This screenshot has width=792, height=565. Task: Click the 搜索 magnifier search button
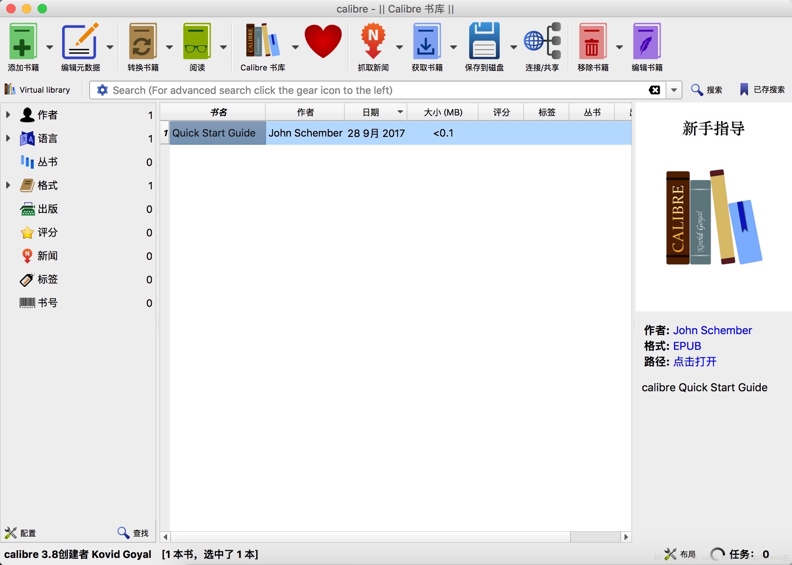[706, 90]
